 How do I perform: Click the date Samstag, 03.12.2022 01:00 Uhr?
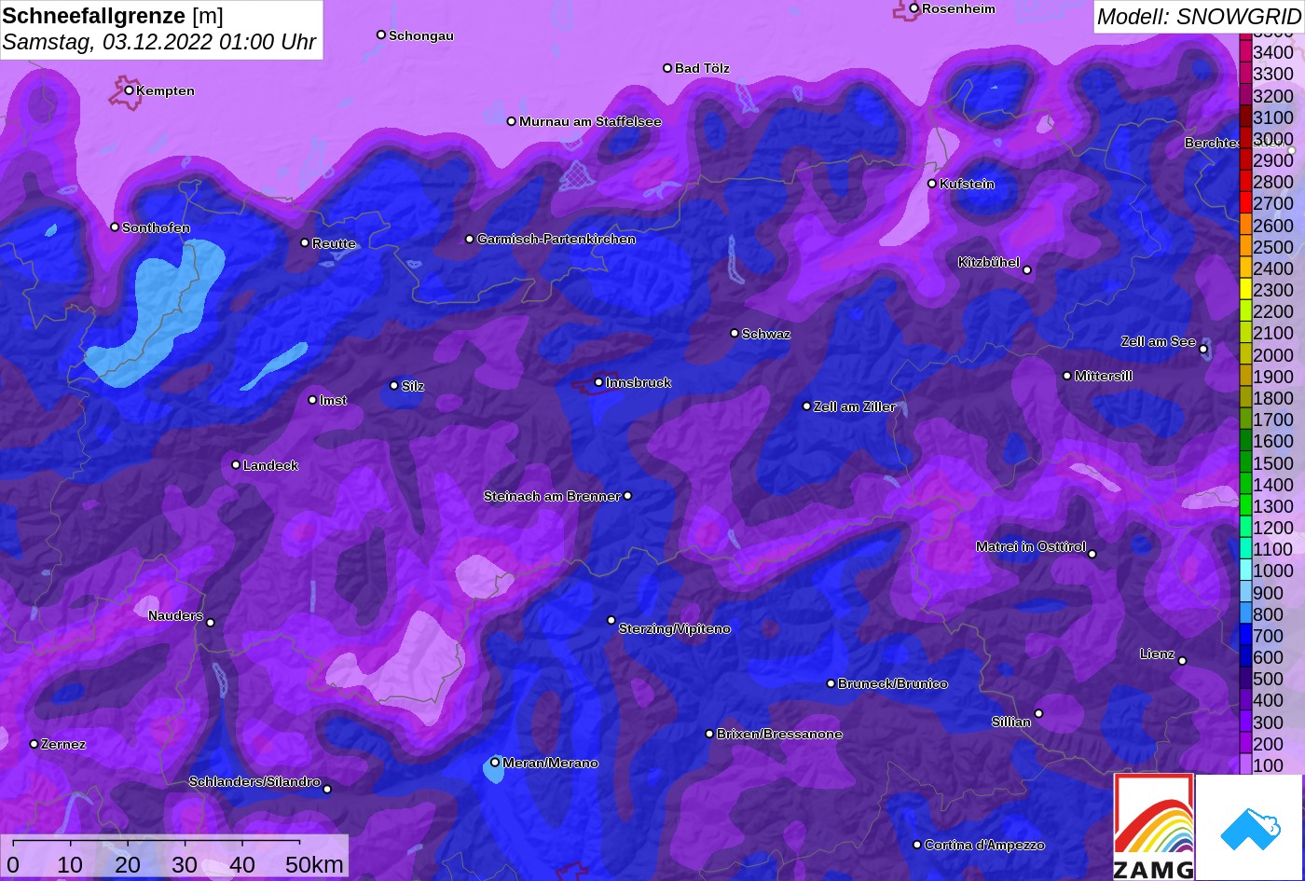(159, 42)
